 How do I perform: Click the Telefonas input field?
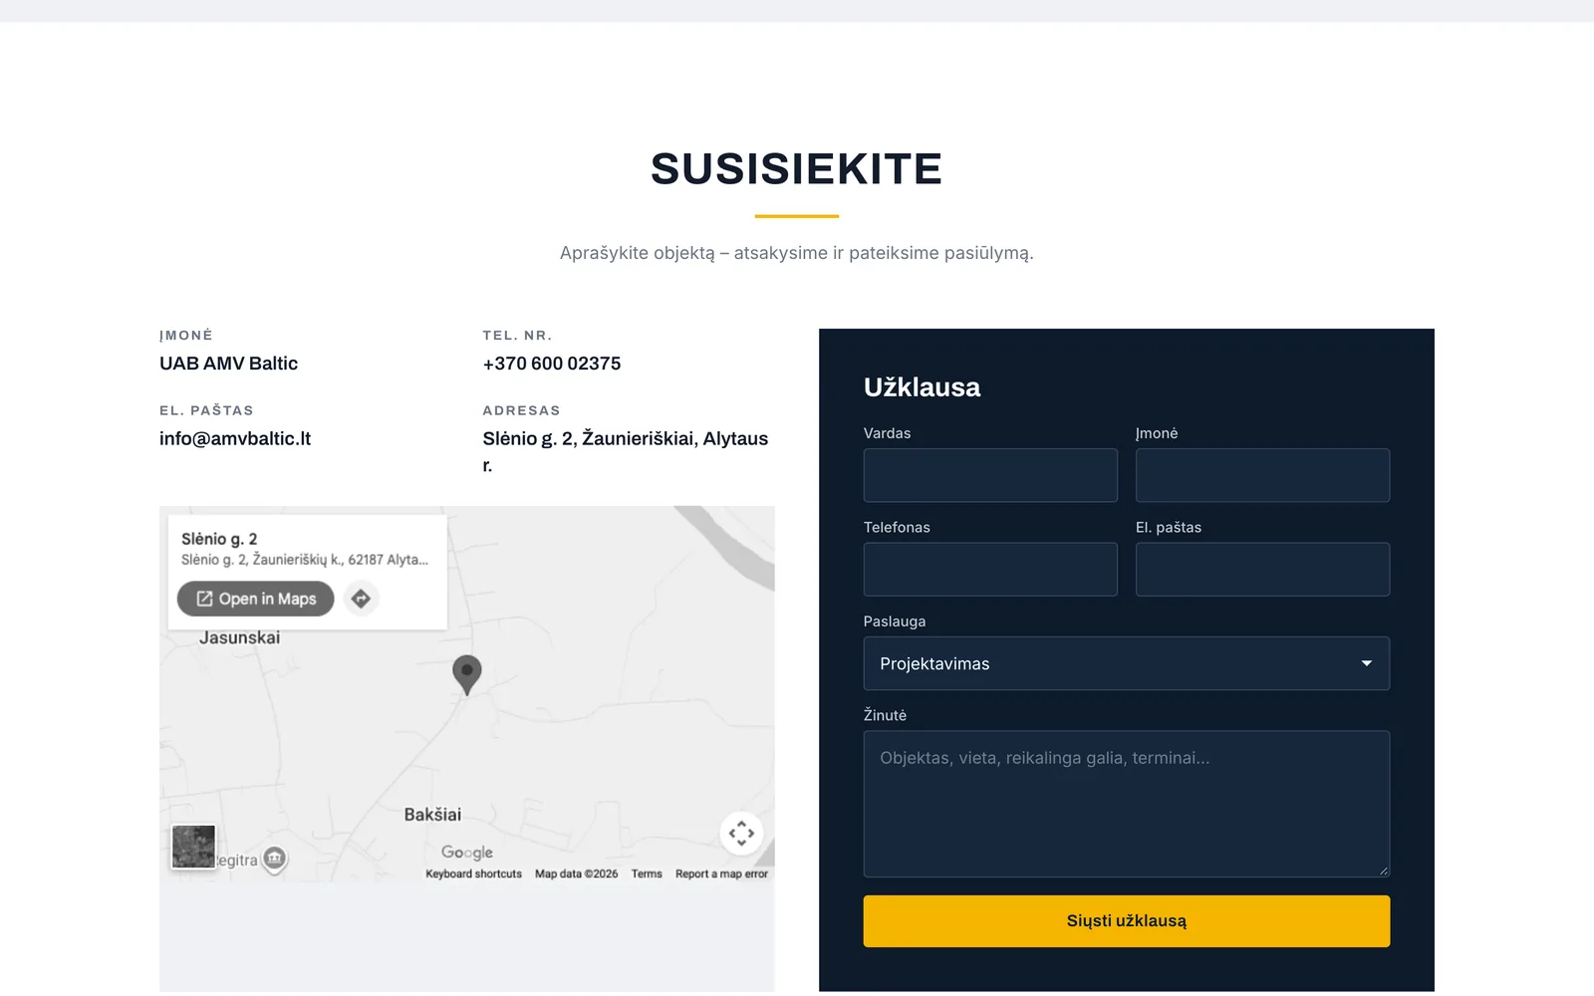[990, 570]
